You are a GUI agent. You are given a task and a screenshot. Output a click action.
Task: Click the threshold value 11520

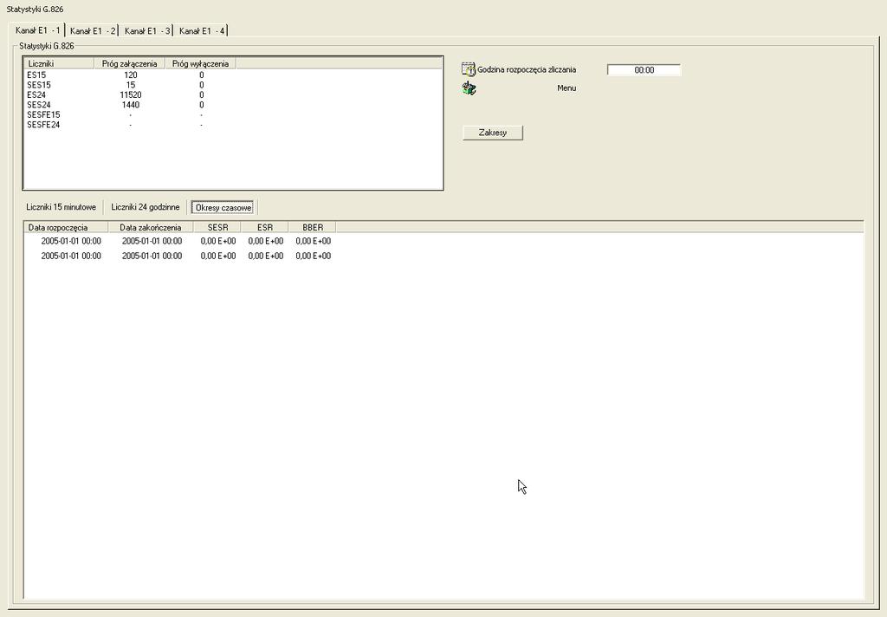pos(130,94)
